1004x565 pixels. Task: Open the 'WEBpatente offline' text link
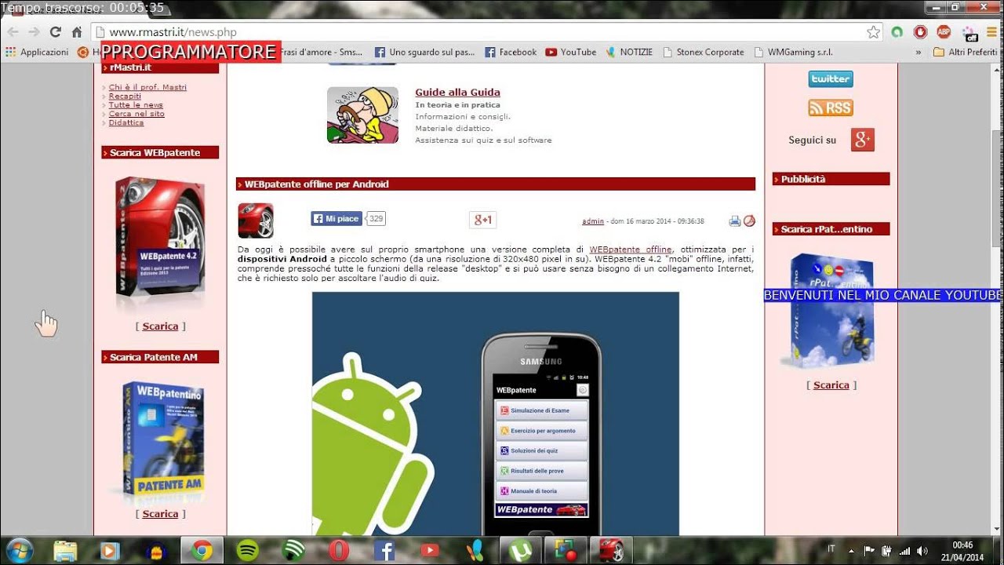click(631, 250)
